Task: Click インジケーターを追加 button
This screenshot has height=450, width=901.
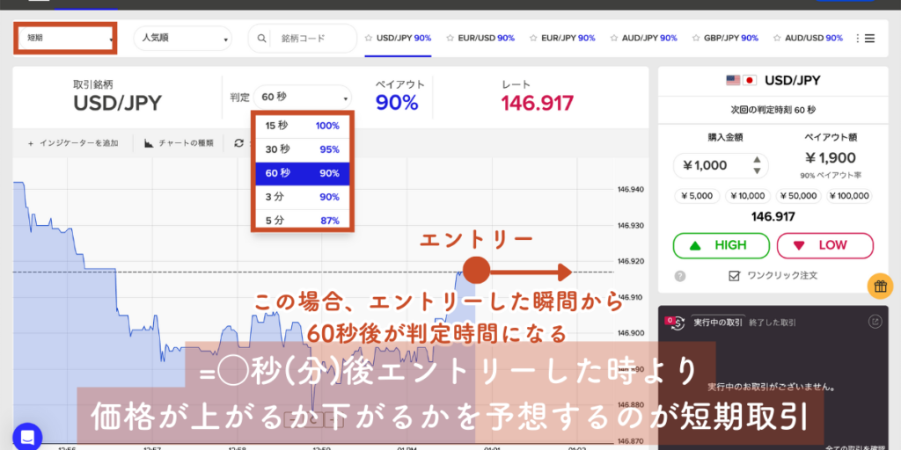Action: (73, 143)
